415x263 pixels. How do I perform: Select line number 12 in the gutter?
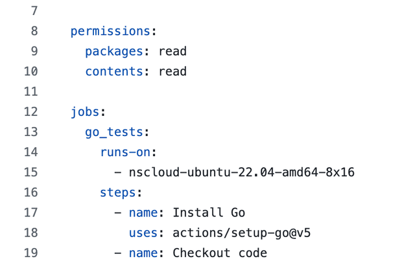(x=30, y=112)
